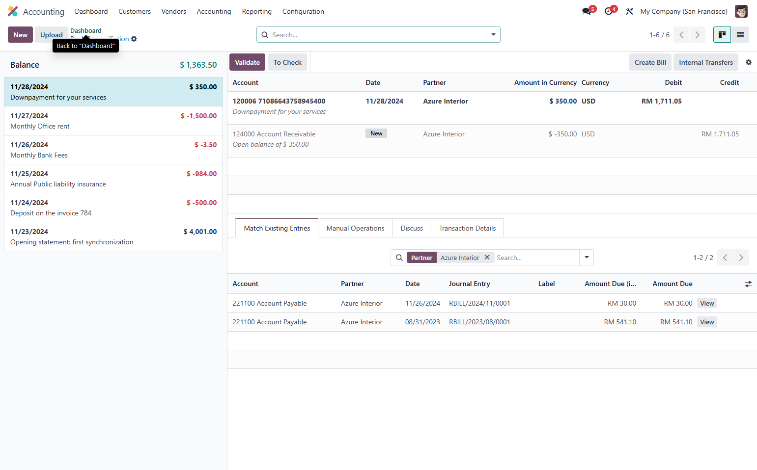Click the gear icon beside the breadcrumb
The width and height of the screenshot is (757, 470).
pyautogui.click(x=134, y=39)
